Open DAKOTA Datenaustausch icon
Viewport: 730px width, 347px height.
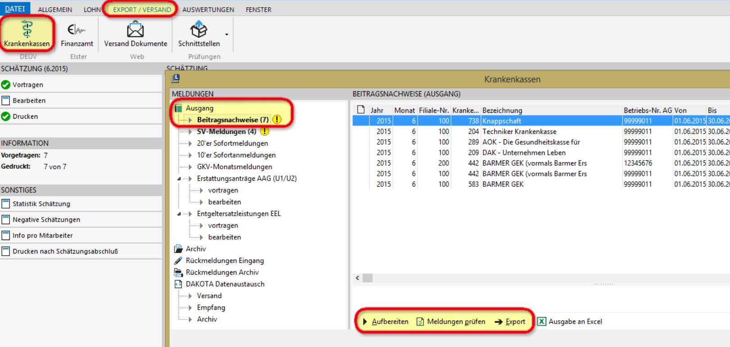point(178,284)
